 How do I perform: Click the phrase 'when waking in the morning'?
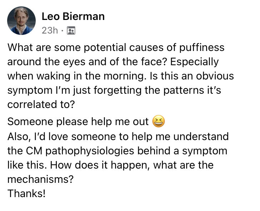pos(76,76)
